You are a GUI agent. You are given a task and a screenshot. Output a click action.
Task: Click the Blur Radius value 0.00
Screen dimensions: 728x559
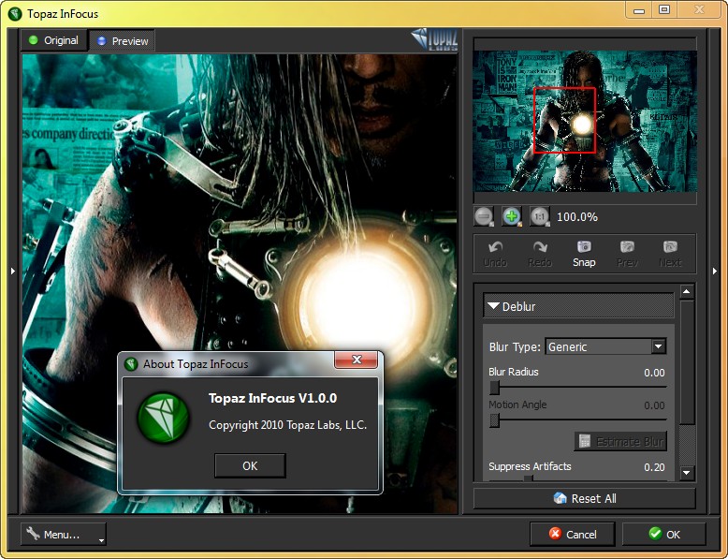click(x=654, y=373)
